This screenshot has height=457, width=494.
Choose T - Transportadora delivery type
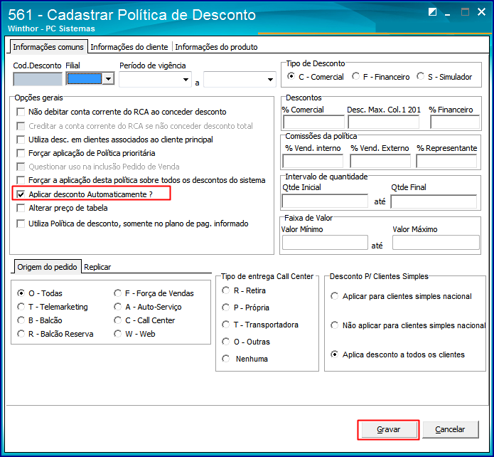225,325
